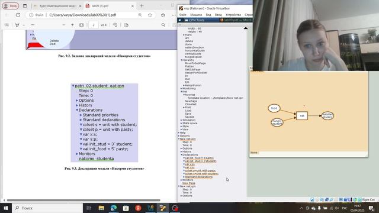Expand Standard declarations in CPN index

click(x=184, y=177)
